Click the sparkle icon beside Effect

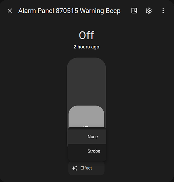[x=74, y=168]
